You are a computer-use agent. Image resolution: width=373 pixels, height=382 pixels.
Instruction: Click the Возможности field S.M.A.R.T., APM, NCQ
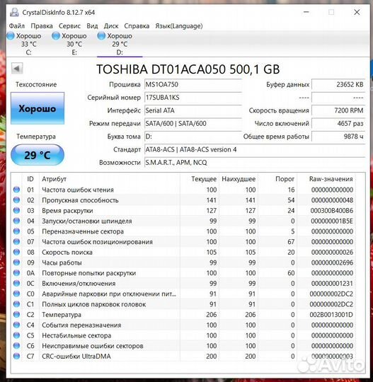pos(255,163)
